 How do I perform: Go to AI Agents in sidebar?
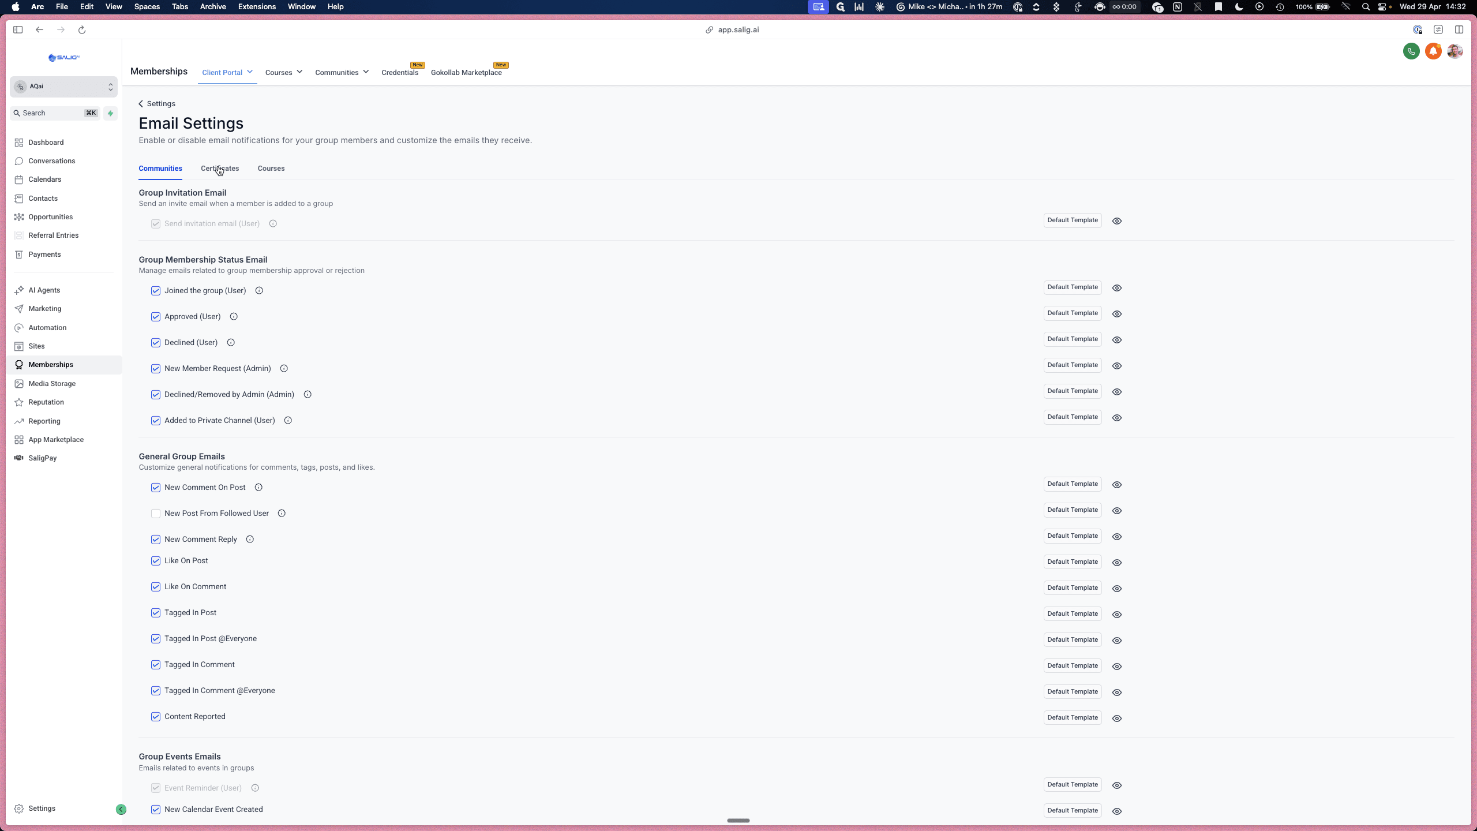pyautogui.click(x=44, y=290)
